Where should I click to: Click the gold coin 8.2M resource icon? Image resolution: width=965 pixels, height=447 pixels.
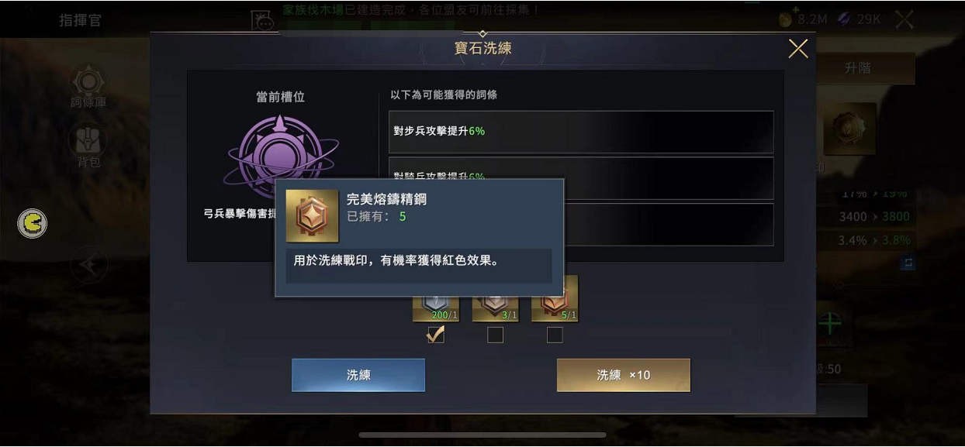click(786, 19)
